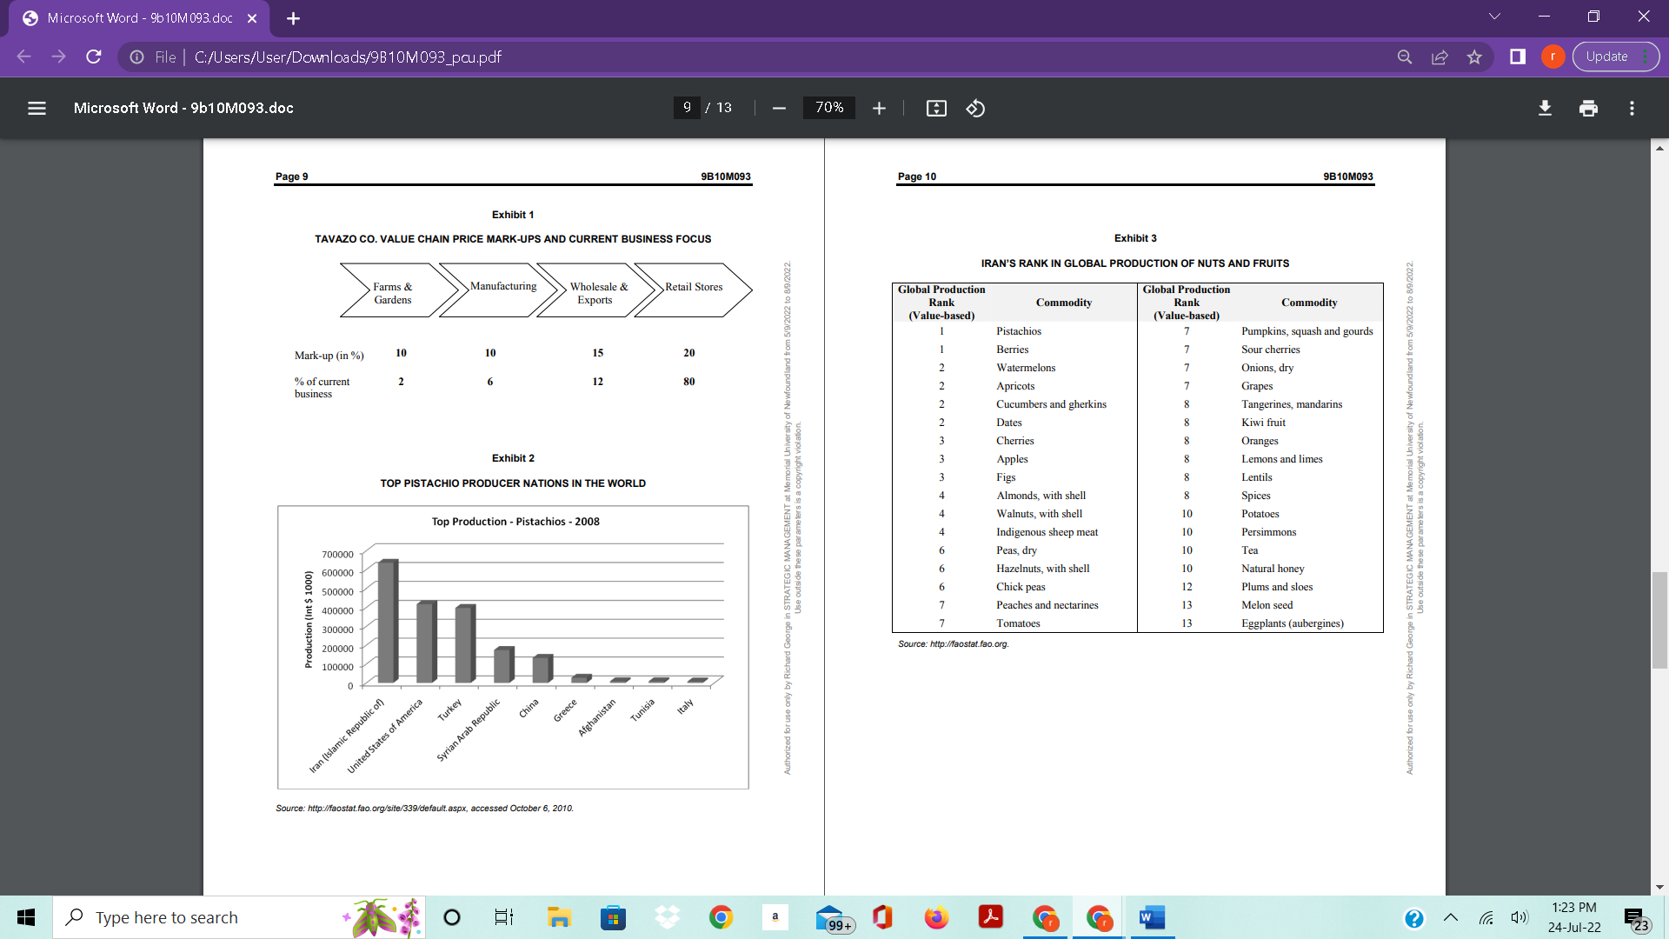
Task: Show hidden system tray icons
Action: pyautogui.click(x=1451, y=917)
